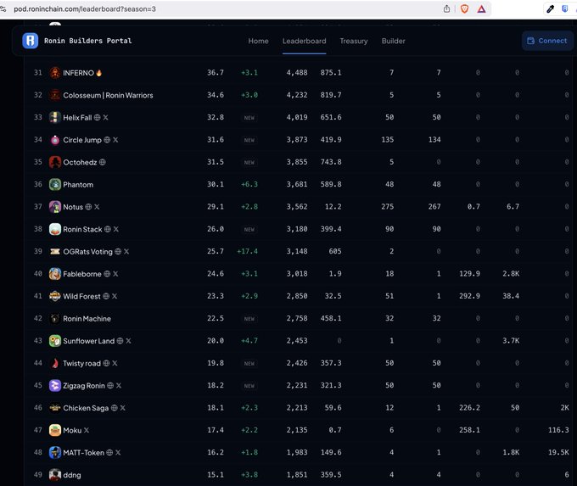This screenshot has height=486, width=577.
Task: Click the 292.9 value in Wild Forest row
Action: [469, 296]
